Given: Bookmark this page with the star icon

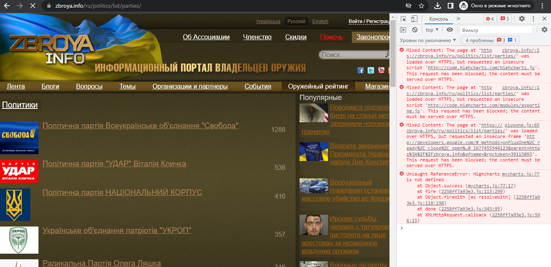Looking at the screenshot, I should (x=421, y=6).
